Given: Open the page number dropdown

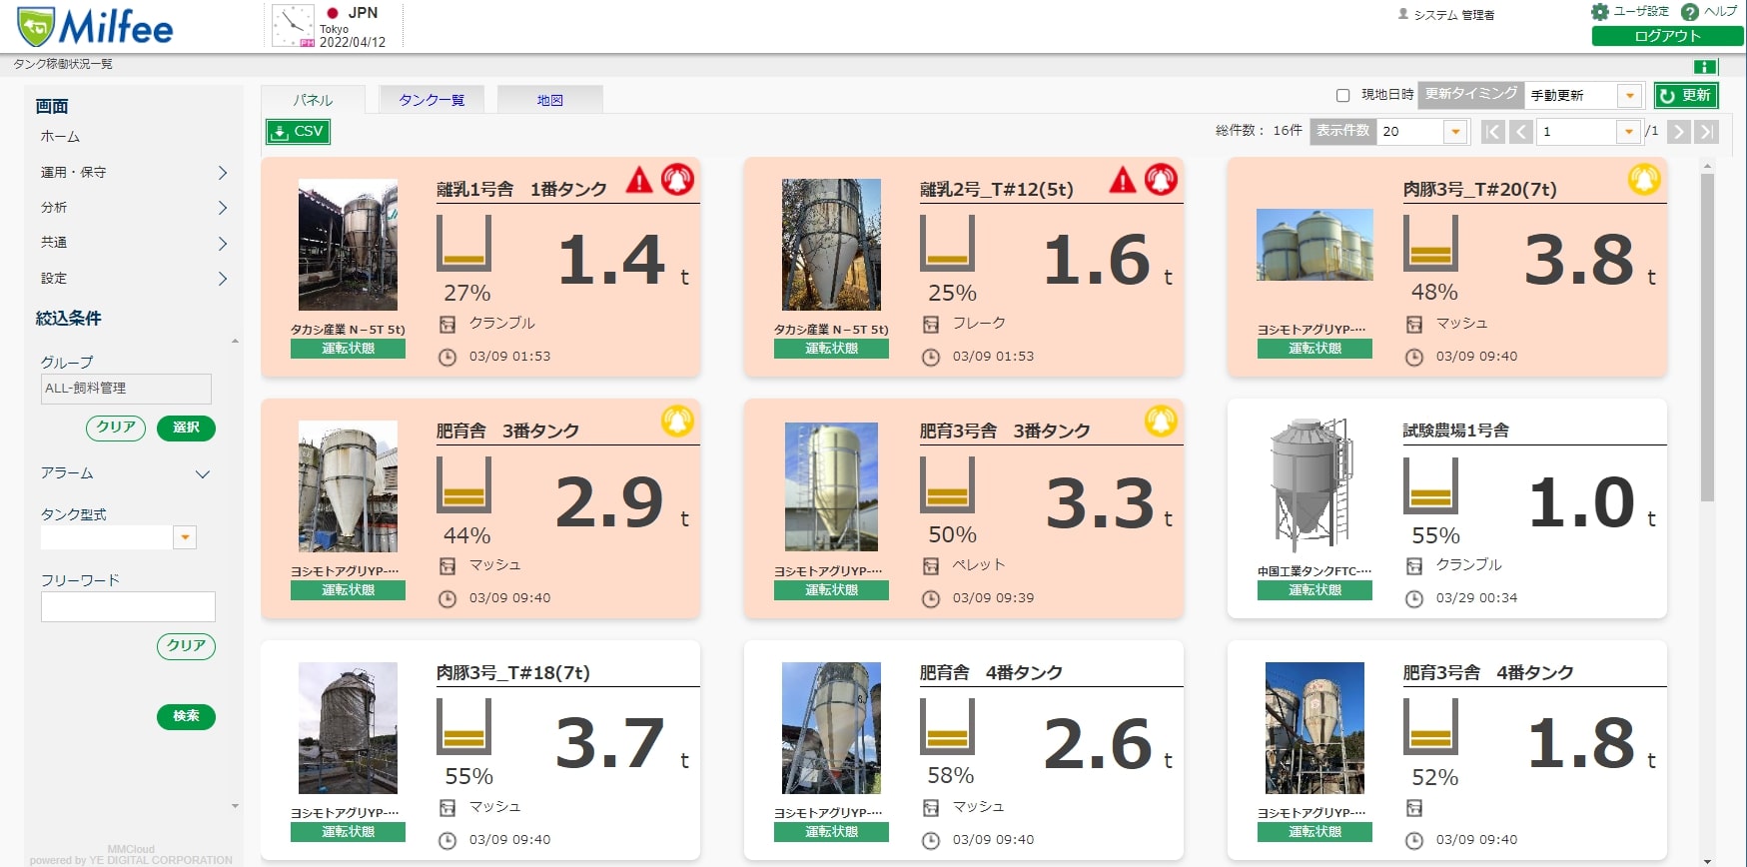Looking at the screenshot, I should point(1629,132).
